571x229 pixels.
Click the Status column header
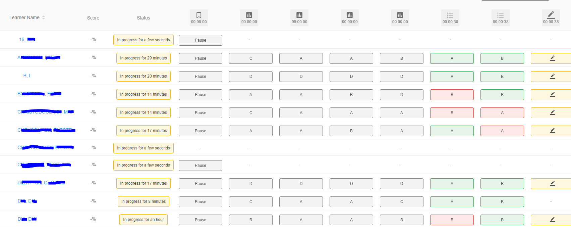point(144,18)
